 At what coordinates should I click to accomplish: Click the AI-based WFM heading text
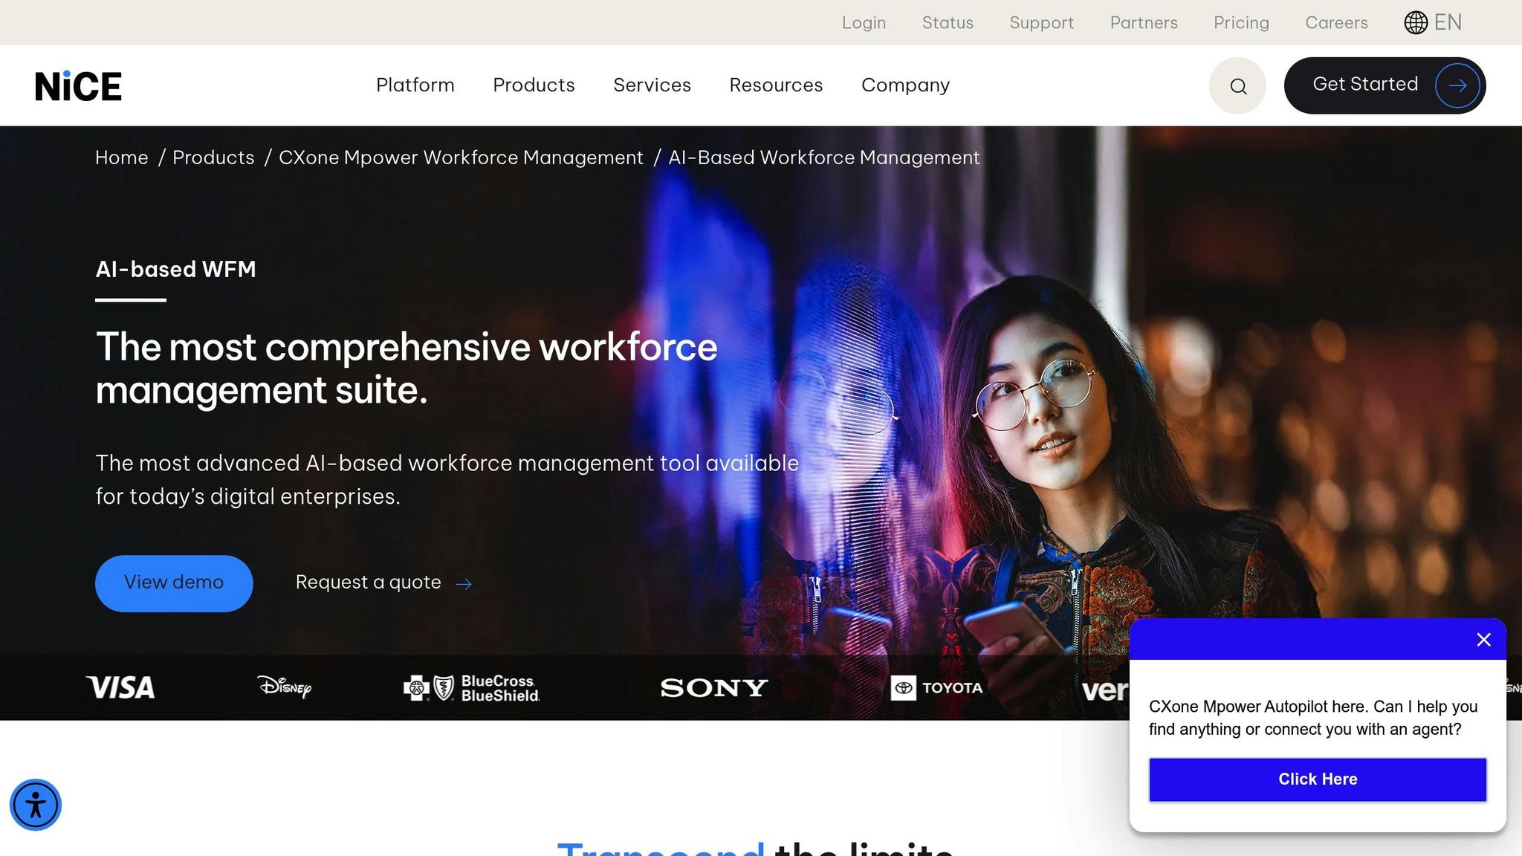[x=175, y=269]
